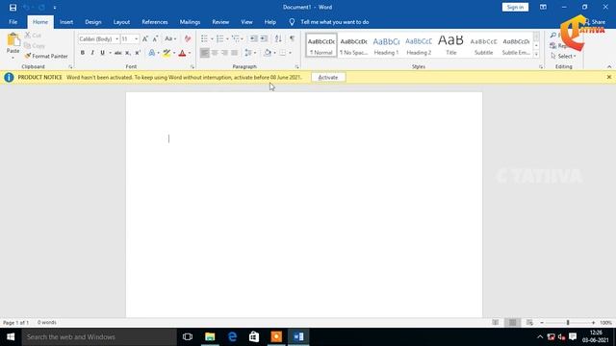The width and height of the screenshot is (616, 346).
Task: Open the Paste options dropdown arrow
Action: pos(13,58)
